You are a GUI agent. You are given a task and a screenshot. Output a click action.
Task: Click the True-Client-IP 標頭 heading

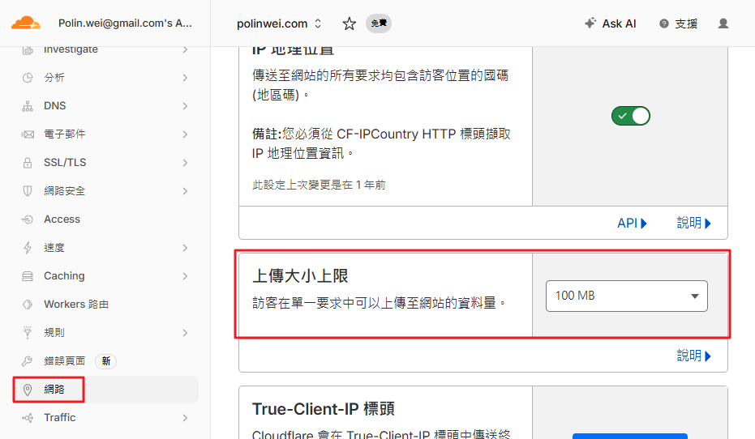(323, 409)
